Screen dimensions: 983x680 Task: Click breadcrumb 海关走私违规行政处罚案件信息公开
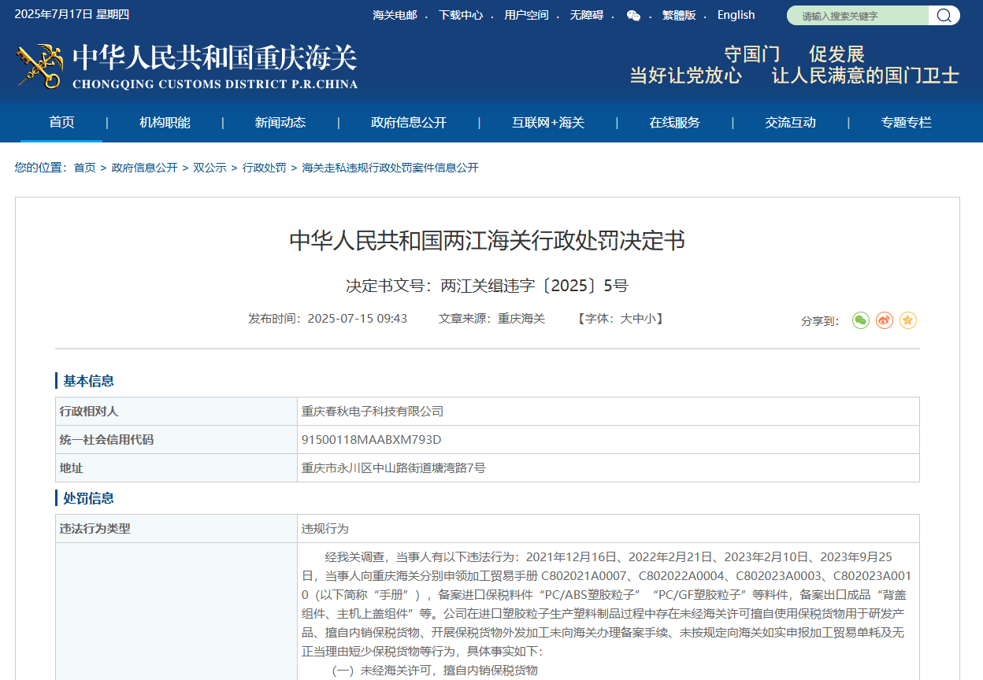(x=391, y=168)
